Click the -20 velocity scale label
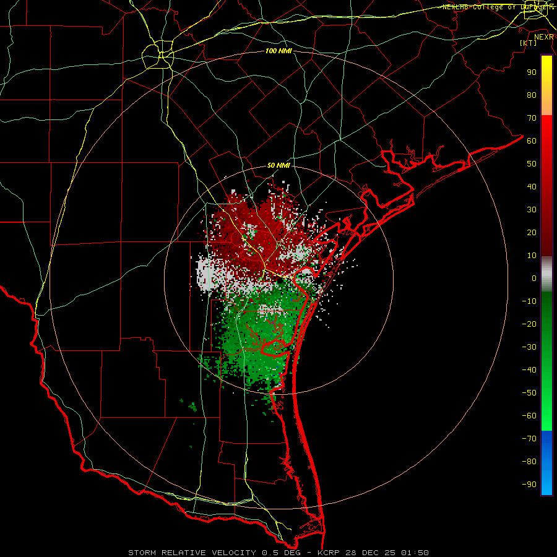The width and height of the screenshot is (557, 557). [x=529, y=324]
